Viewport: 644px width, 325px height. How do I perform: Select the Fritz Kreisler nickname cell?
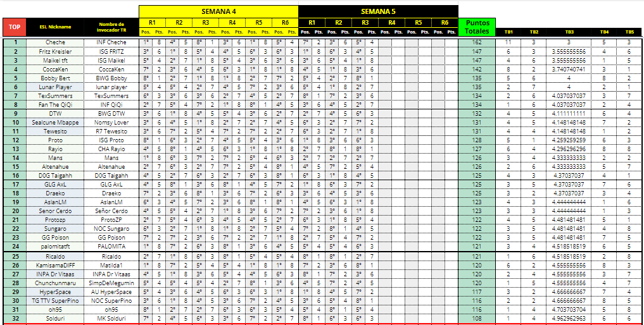tap(55, 51)
